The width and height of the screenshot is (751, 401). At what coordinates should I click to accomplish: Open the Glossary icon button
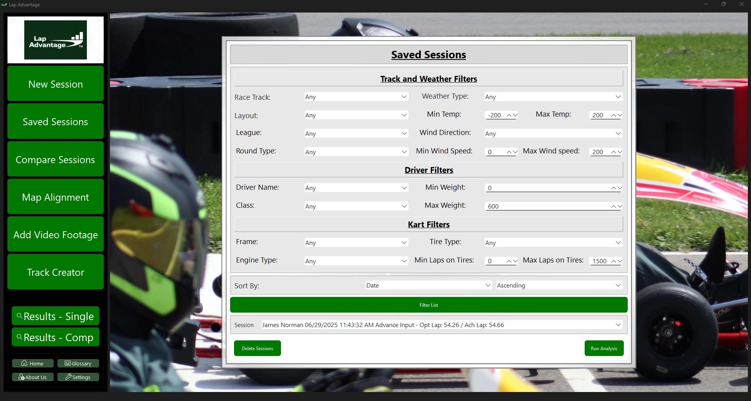(x=78, y=363)
